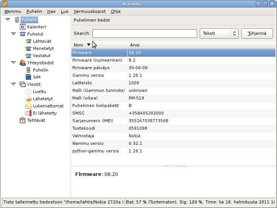The image size is (277, 208).
Task: Click the Menetetyt missed calls icon
Action: pyautogui.click(x=28, y=48)
